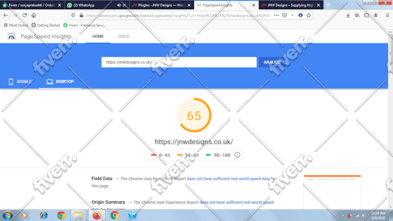Click the score legend info icon
The height and width of the screenshot is (221, 393).
[x=237, y=155]
